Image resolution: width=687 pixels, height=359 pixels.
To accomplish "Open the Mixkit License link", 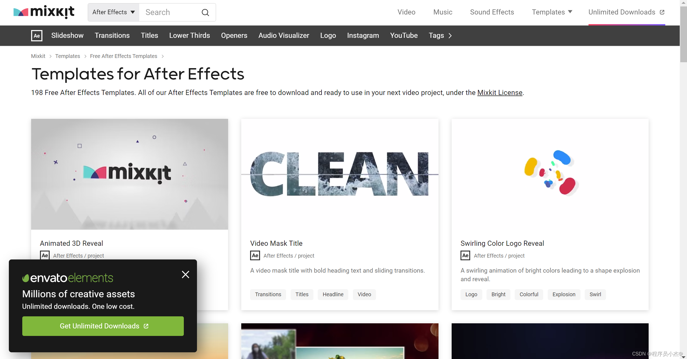I will pos(500,93).
